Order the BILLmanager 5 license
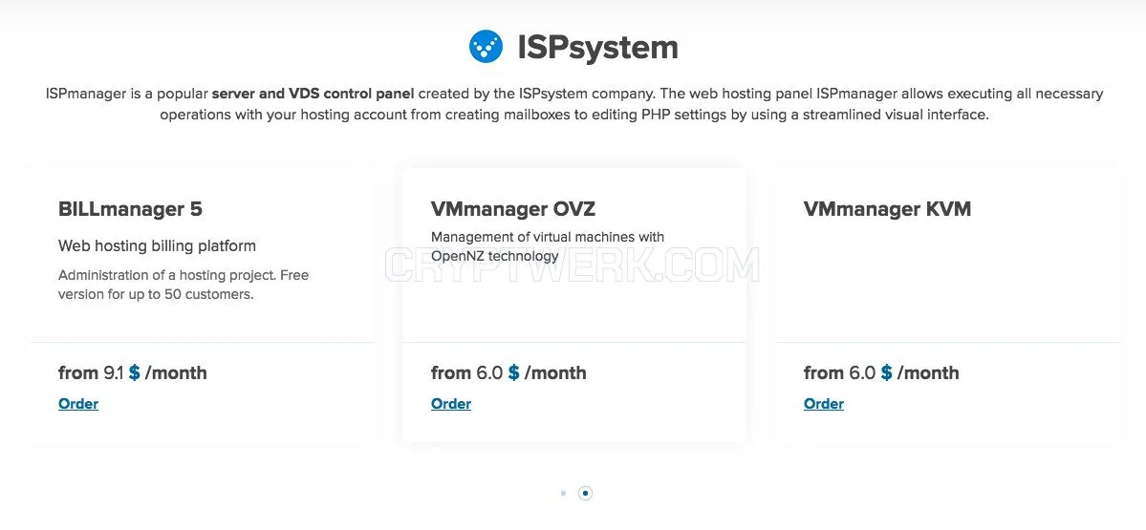Image resolution: width=1146 pixels, height=530 pixels. coord(78,404)
